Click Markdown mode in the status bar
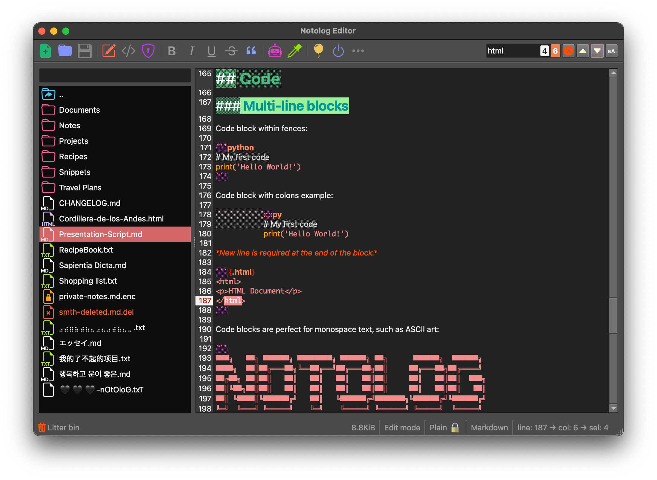 point(489,427)
